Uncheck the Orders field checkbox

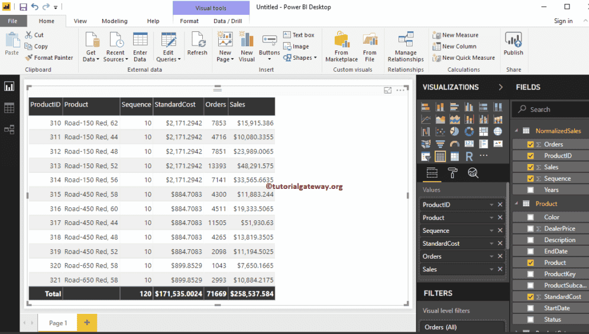pyautogui.click(x=530, y=144)
